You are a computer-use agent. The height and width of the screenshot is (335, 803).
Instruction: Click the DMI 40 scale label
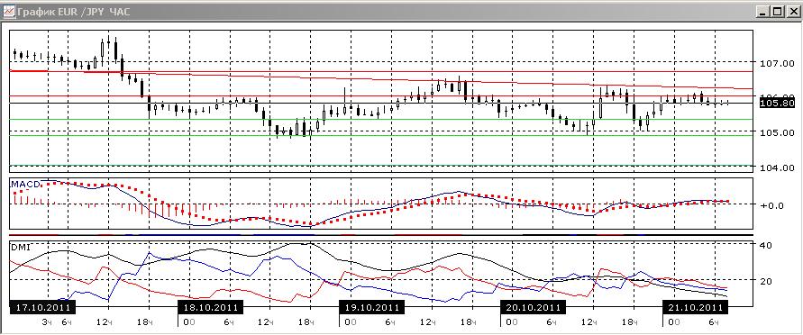[766, 245]
